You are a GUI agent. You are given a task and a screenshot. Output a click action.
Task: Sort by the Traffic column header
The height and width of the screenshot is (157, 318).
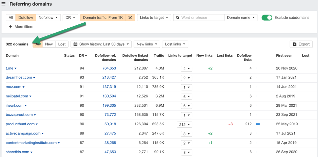tap(159, 55)
